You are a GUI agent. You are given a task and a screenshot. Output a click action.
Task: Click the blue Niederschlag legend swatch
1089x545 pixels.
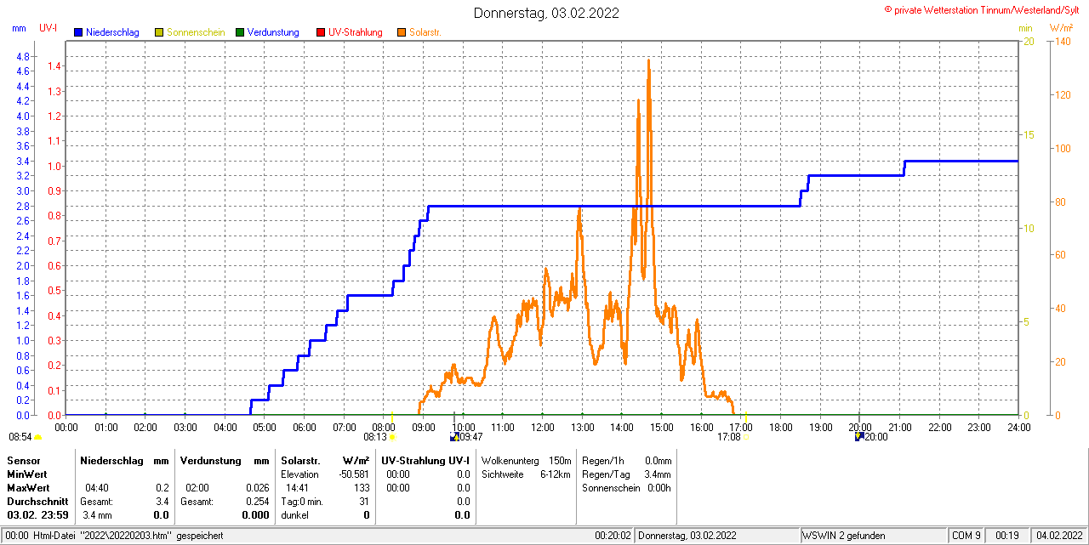pos(78,32)
